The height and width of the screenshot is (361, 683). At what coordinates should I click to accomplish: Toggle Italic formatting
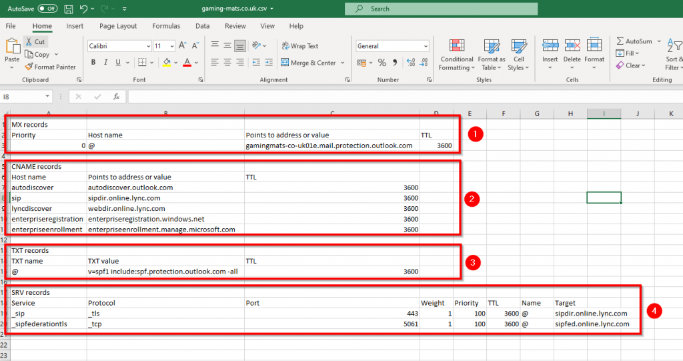pyautogui.click(x=105, y=62)
